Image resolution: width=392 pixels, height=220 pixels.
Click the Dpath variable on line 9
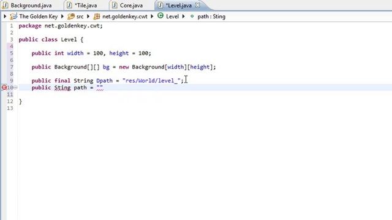pyautogui.click(x=104, y=81)
